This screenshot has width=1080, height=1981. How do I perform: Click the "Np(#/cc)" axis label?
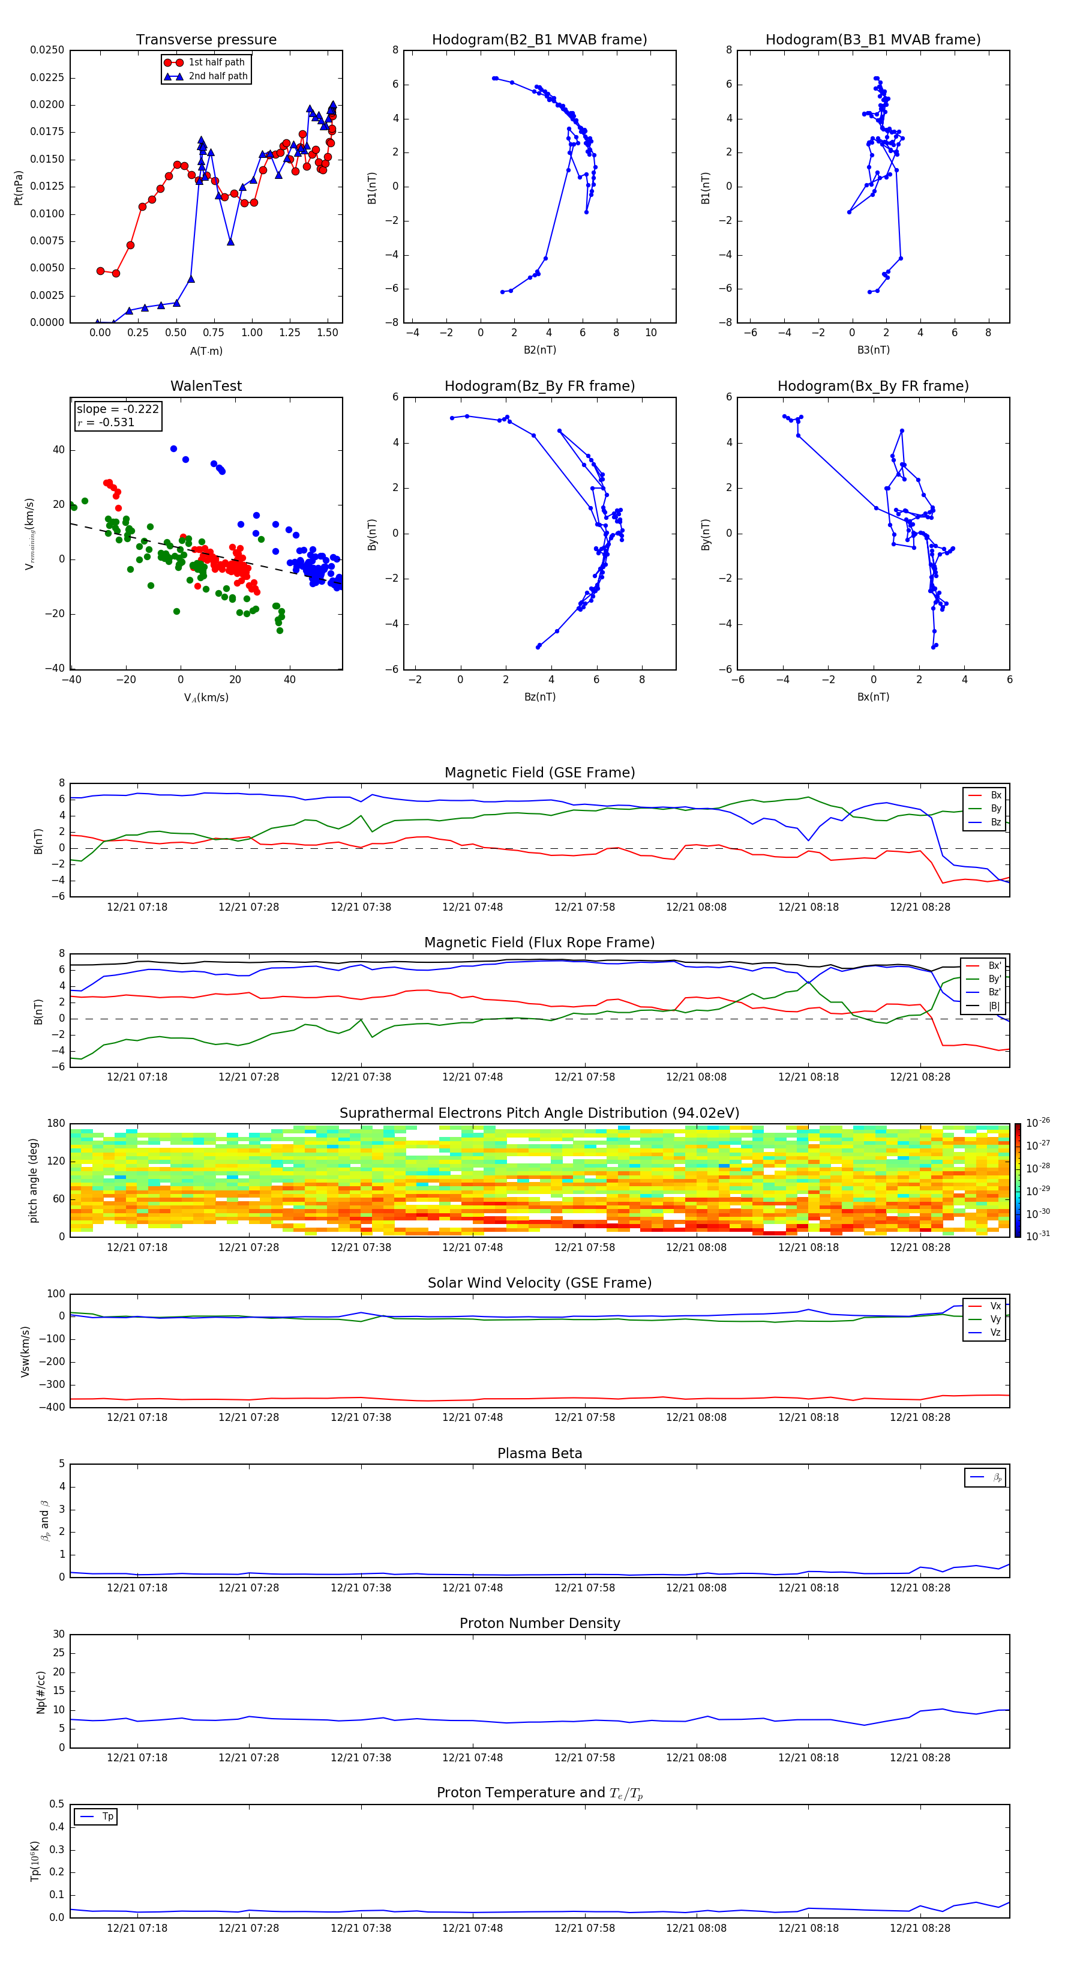coord(41,1691)
